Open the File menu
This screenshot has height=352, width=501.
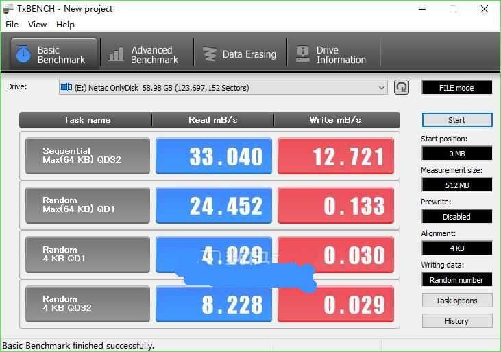tap(12, 24)
